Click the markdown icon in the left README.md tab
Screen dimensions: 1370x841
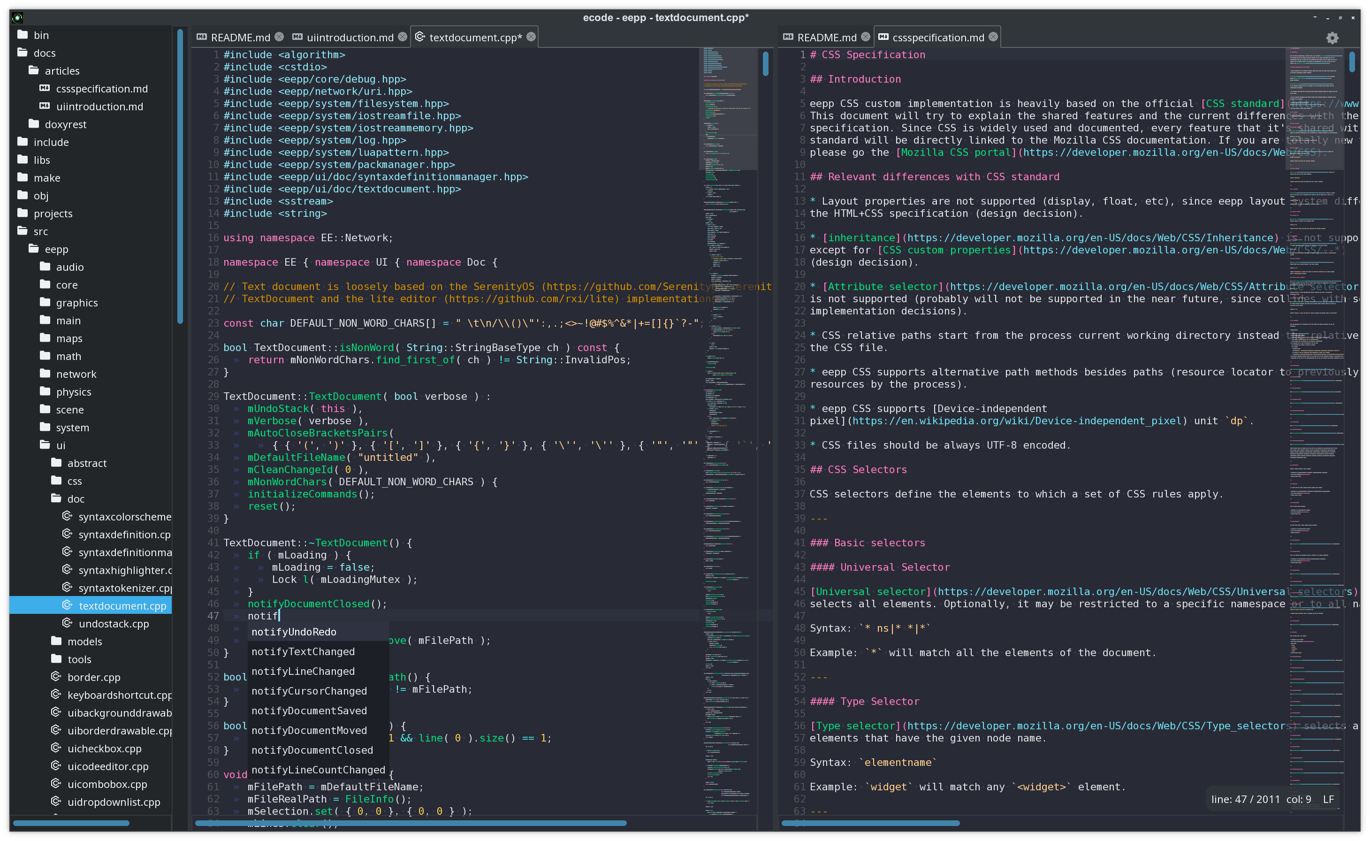(x=202, y=37)
